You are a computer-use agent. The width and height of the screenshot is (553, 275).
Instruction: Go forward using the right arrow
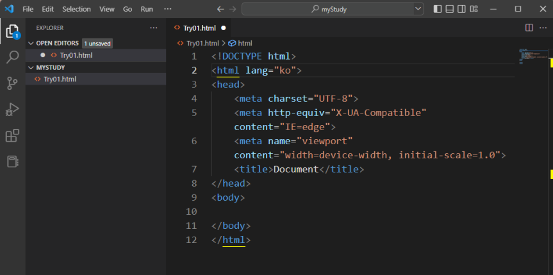(x=233, y=9)
